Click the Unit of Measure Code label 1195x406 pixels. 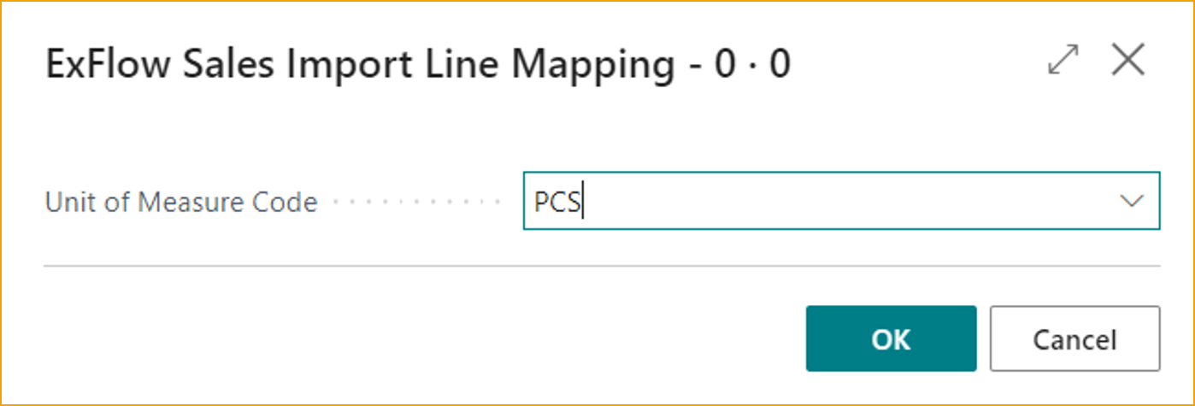[x=181, y=203]
